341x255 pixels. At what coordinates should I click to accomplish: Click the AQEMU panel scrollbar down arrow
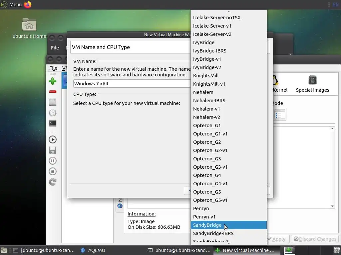point(332,206)
